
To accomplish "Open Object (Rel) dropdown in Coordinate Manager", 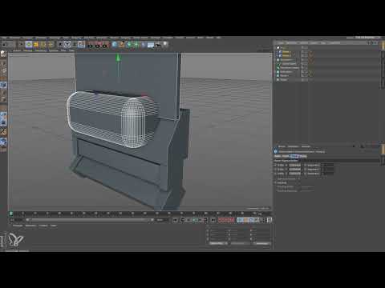I will pos(218,243).
